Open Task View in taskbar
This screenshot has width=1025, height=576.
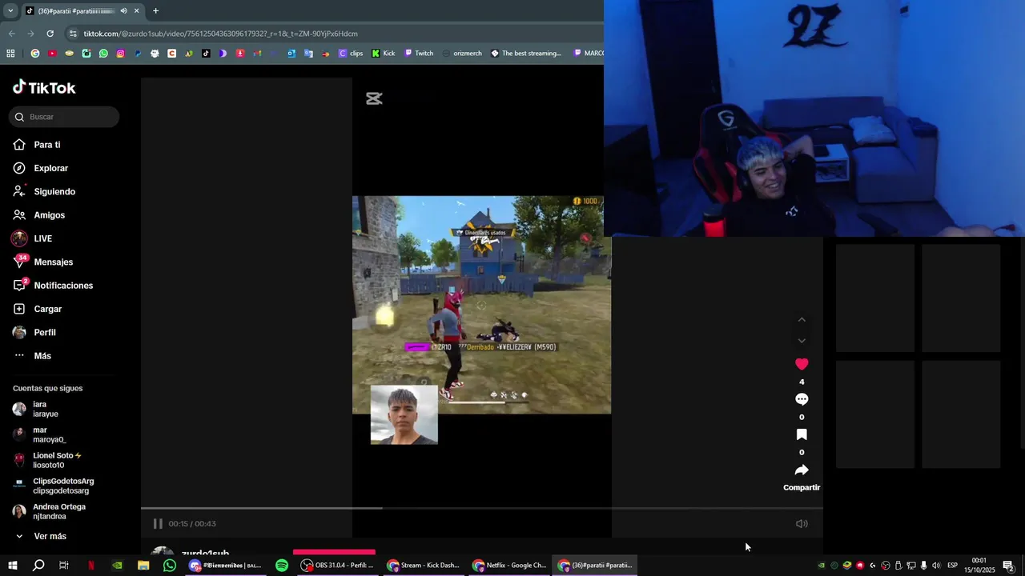[x=64, y=565]
